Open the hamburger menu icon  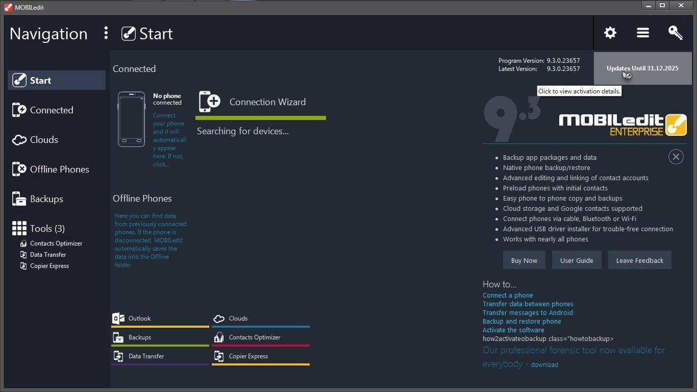click(643, 33)
